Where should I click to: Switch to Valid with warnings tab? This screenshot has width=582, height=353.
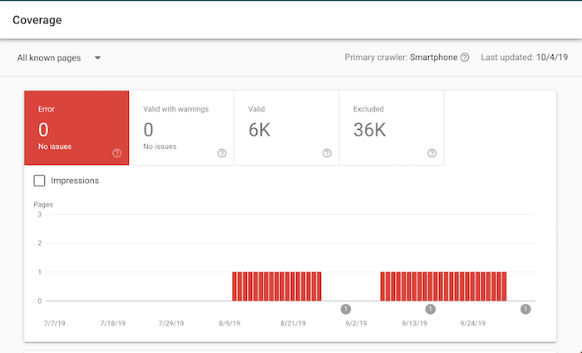click(x=181, y=128)
